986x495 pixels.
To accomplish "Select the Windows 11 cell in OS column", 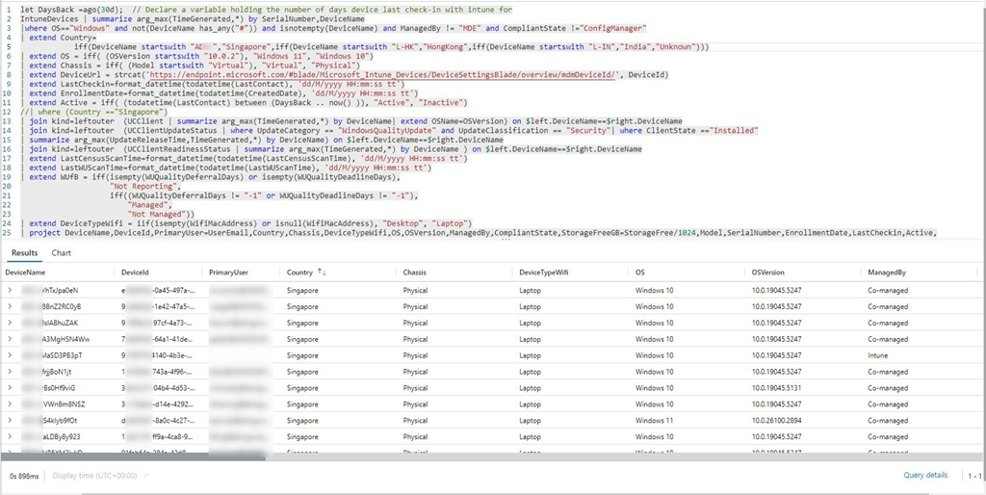I will pos(656,421).
